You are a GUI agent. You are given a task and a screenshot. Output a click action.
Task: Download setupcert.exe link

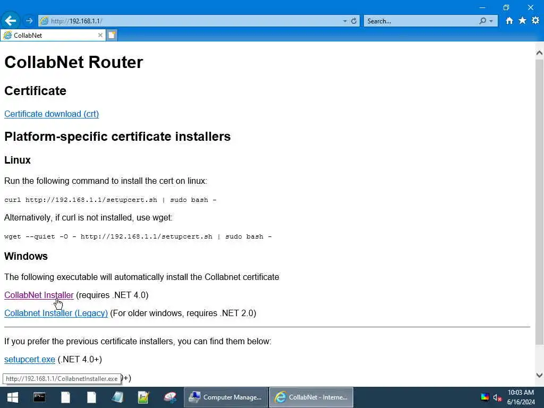click(x=30, y=359)
